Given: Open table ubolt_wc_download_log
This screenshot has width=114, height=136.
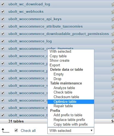Looking at the screenshot, I should click(29, 4).
